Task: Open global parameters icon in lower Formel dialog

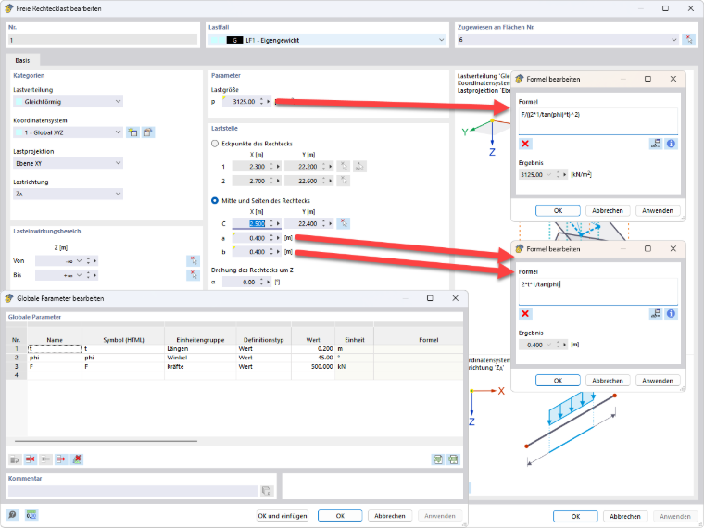Action: (656, 313)
